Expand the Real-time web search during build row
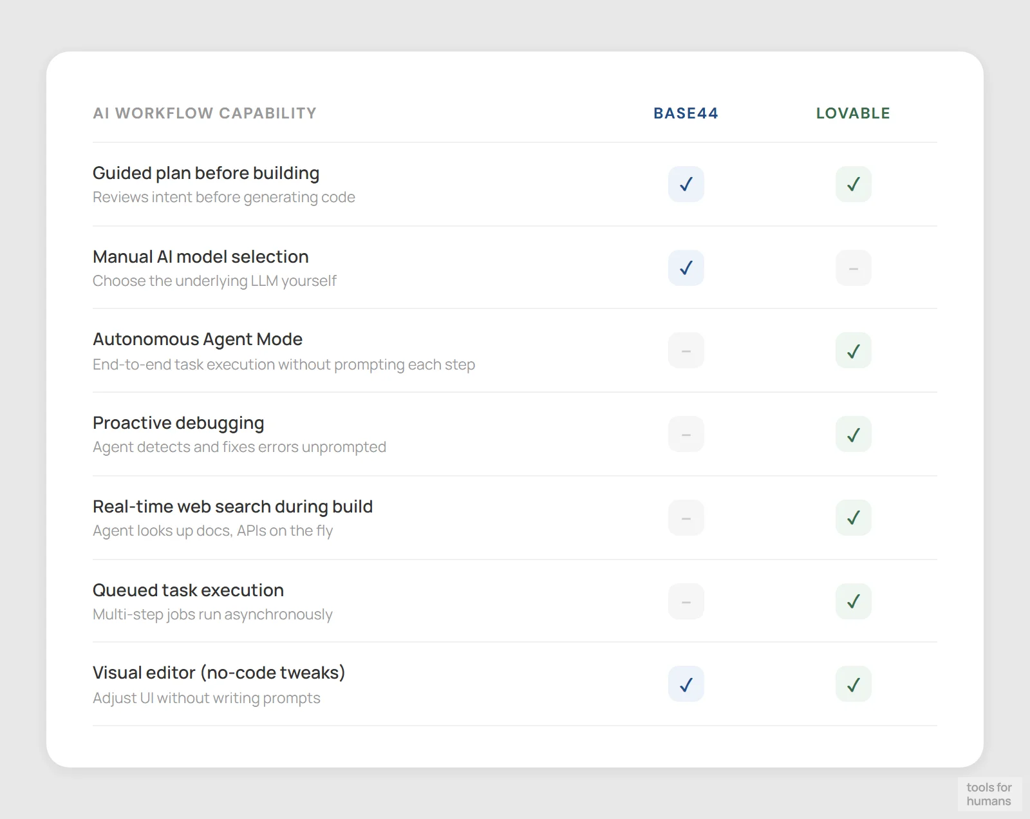The width and height of the screenshot is (1030, 819). click(232, 506)
